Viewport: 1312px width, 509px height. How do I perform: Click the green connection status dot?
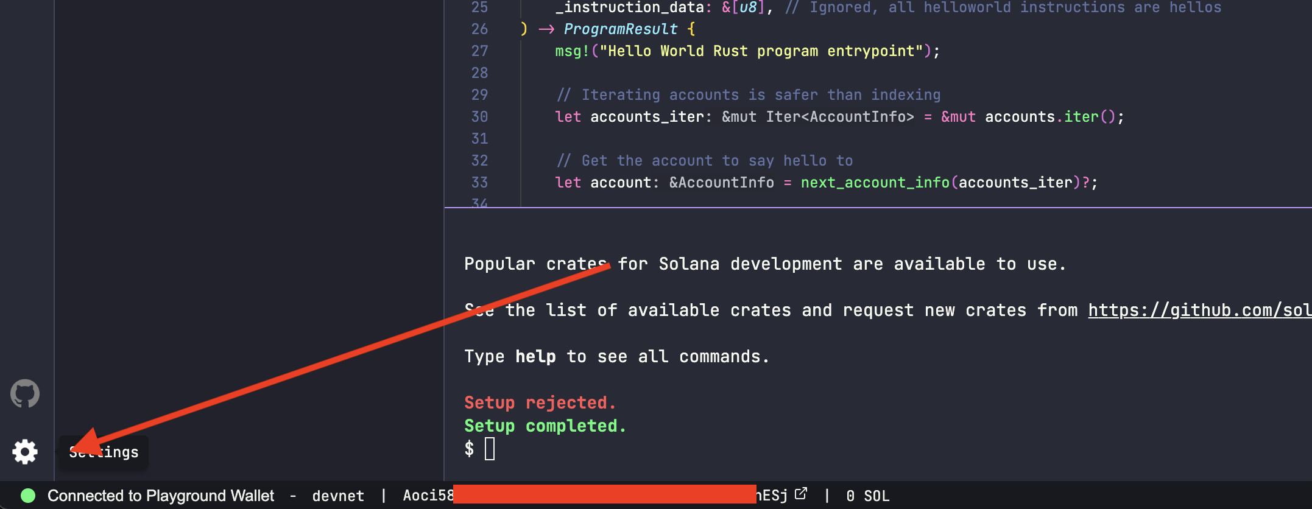[x=28, y=496]
